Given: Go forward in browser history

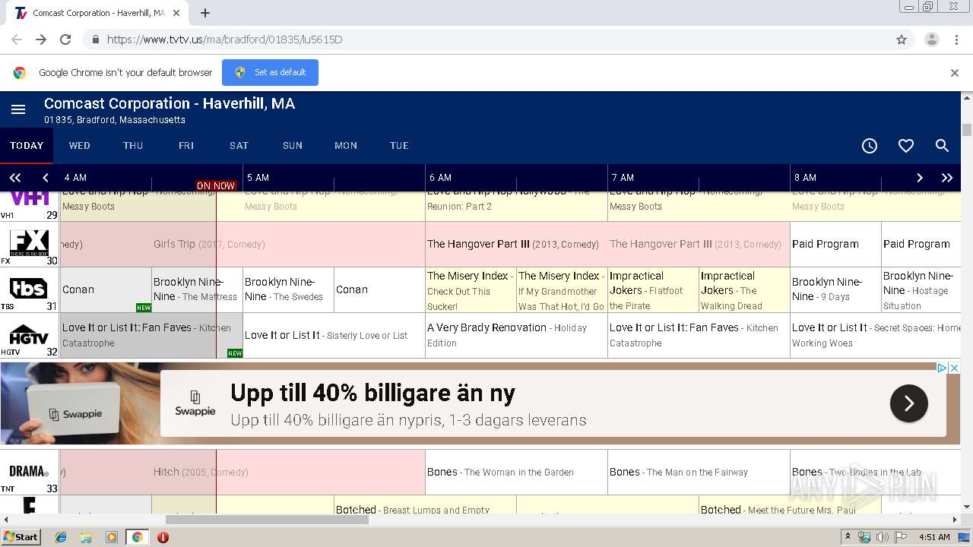Looking at the screenshot, I should [41, 40].
